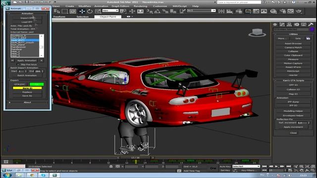
Task: Click the Batch Animation button
Action: pyautogui.click(x=27, y=76)
